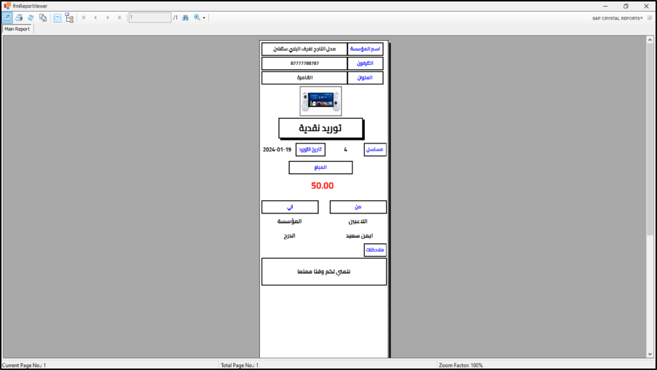Image resolution: width=657 pixels, height=370 pixels.
Task: Go to next page arrow
Action: click(x=108, y=17)
